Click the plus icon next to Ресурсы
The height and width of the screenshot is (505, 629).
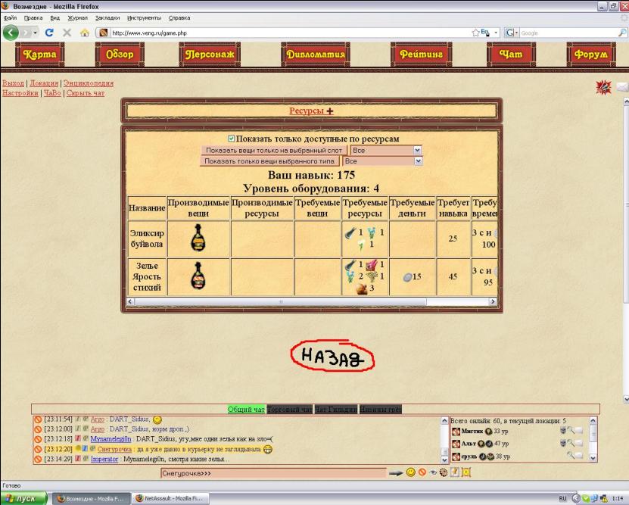(330, 111)
